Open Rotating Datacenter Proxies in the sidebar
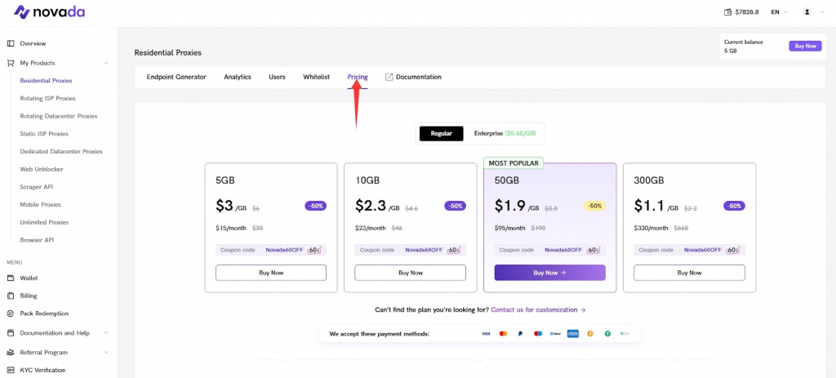Viewport: 836px width, 378px height. (59, 116)
